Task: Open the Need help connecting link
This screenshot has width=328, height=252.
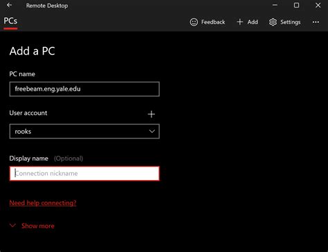Action: click(x=43, y=203)
